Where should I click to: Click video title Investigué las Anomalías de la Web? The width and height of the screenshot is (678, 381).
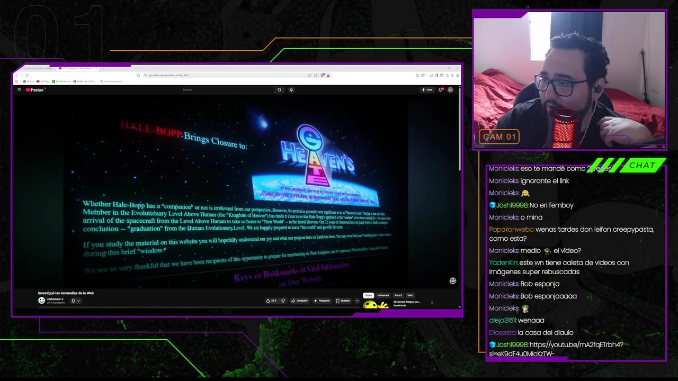[x=66, y=293]
